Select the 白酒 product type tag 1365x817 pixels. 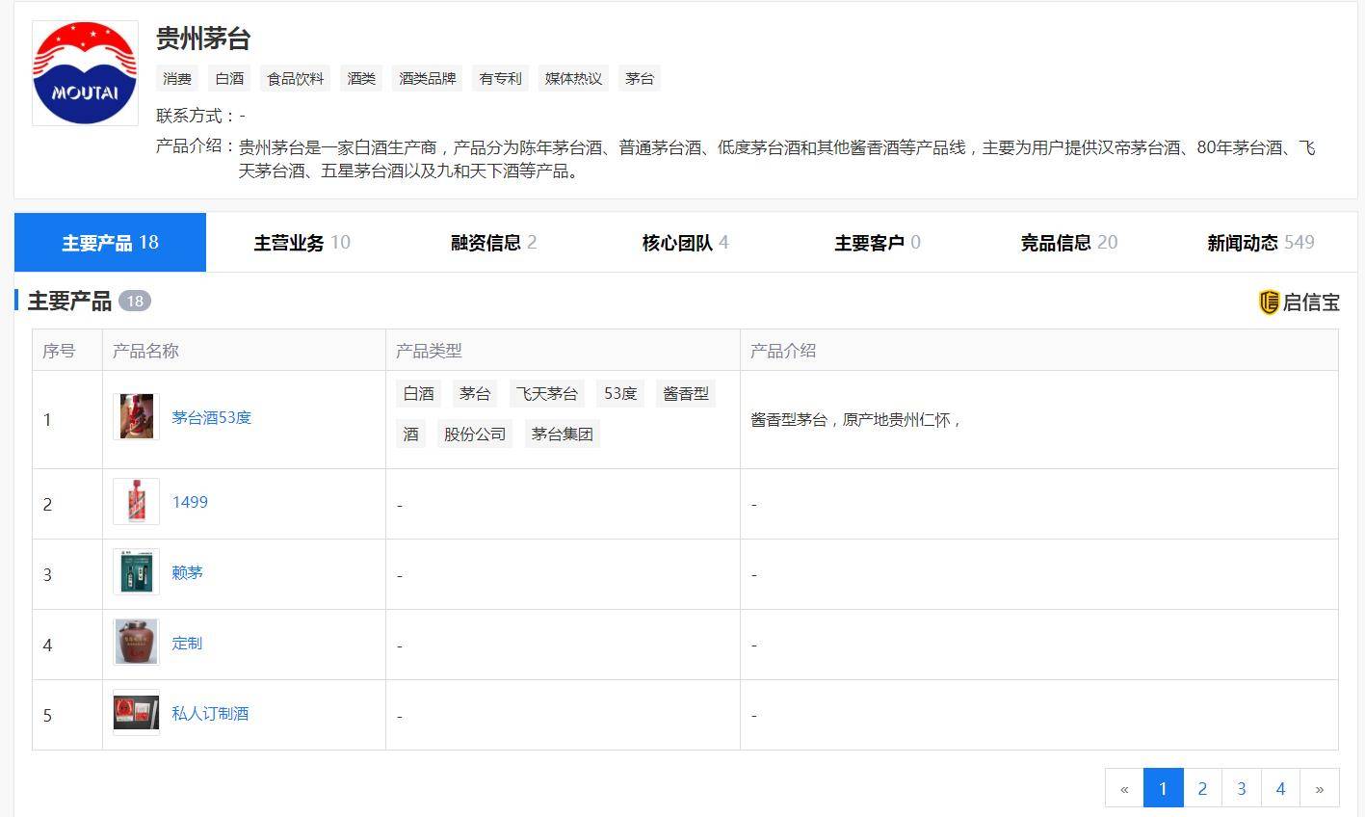417,393
